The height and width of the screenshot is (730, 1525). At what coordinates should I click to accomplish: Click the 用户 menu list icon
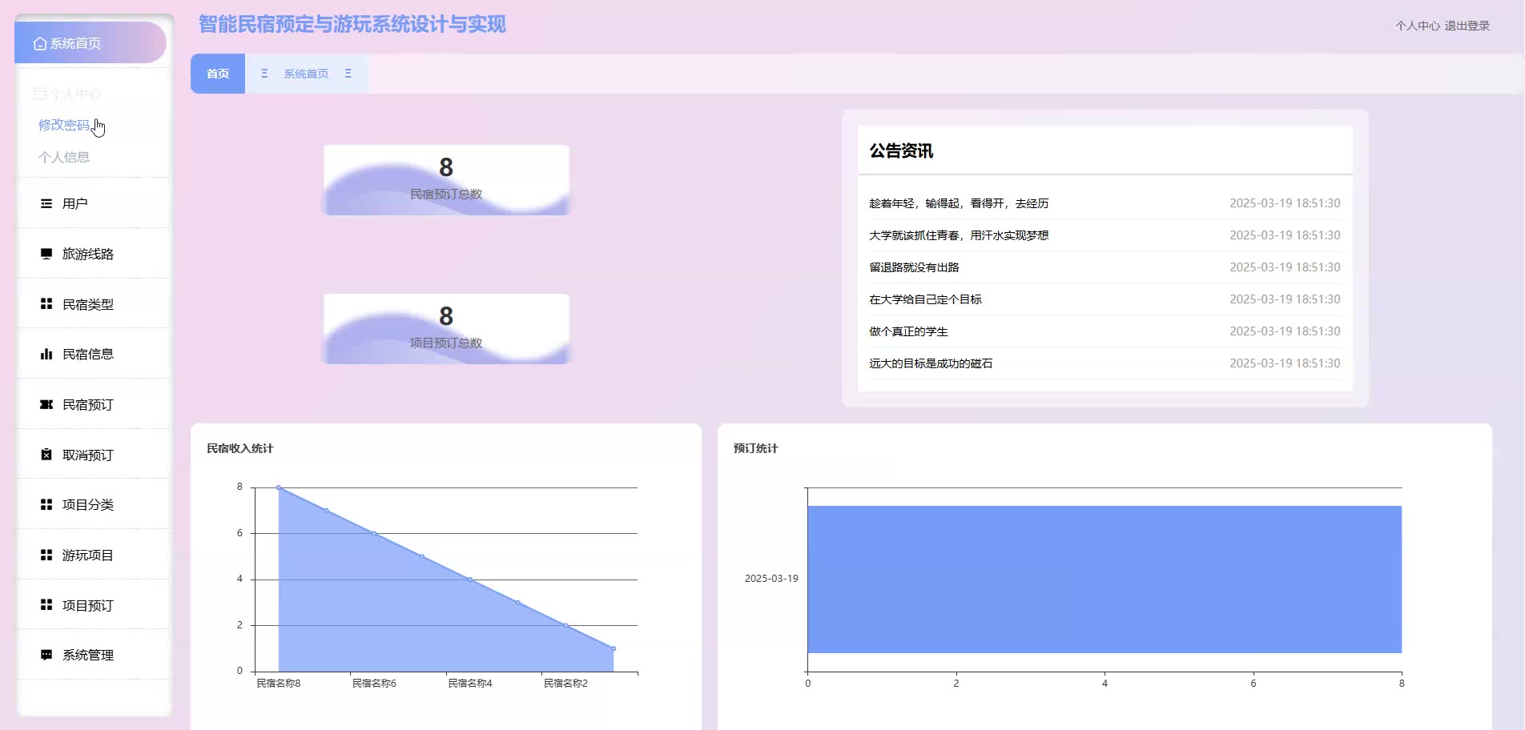pos(46,203)
